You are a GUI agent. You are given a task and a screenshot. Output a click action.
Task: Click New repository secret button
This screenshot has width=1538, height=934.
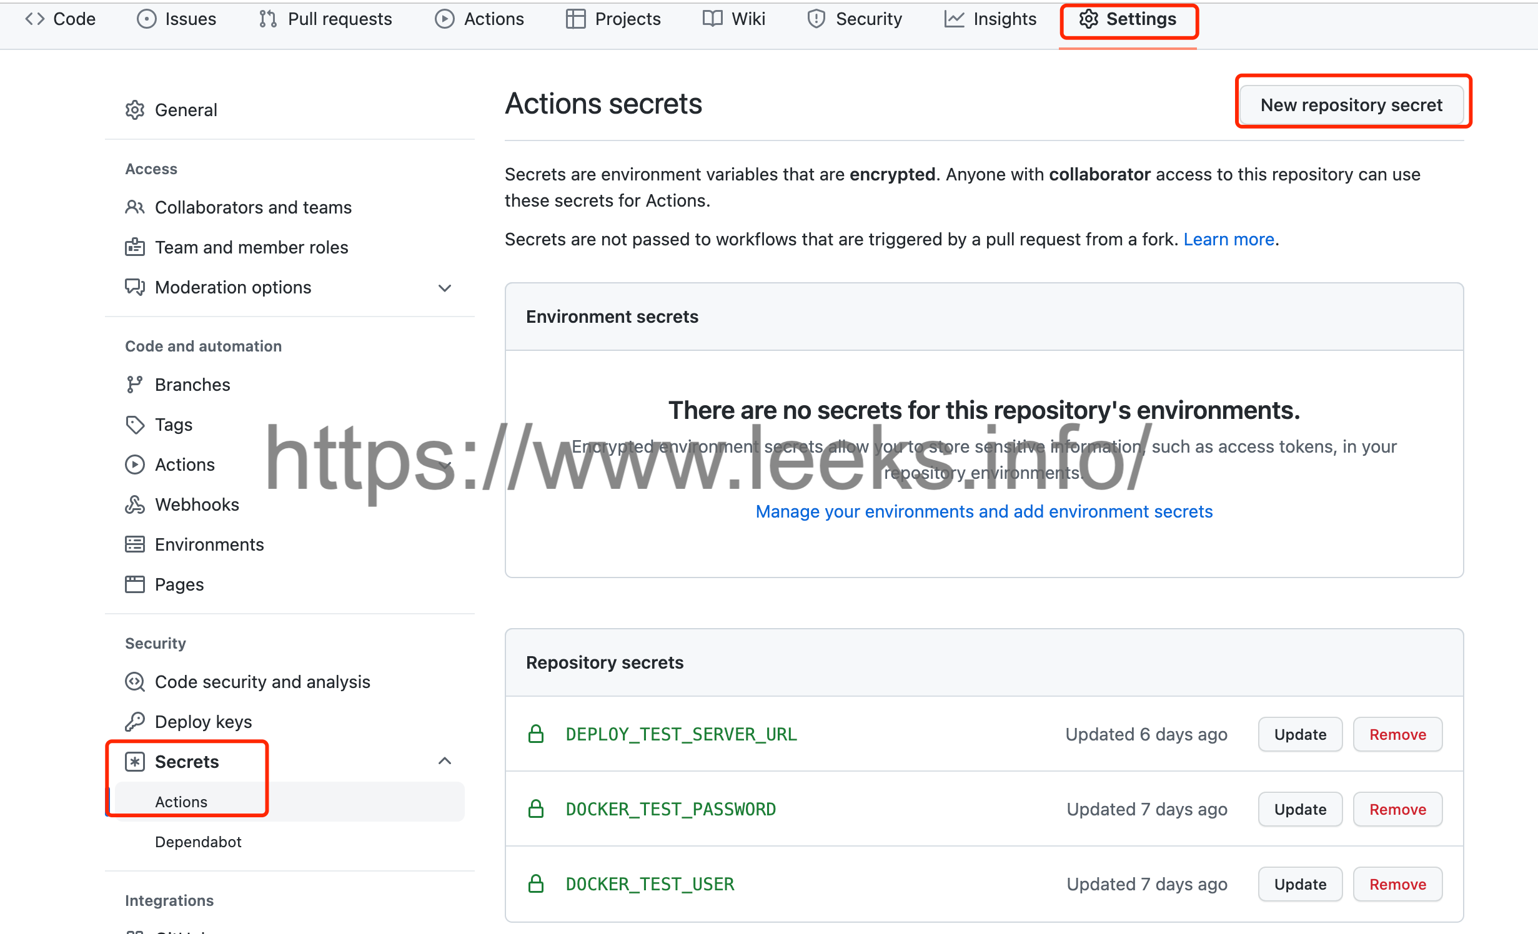[x=1351, y=104]
